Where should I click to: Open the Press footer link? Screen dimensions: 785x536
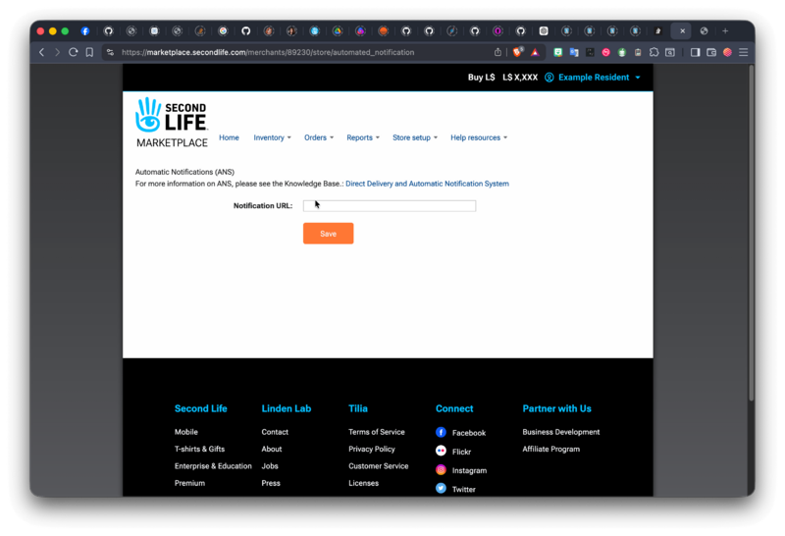271,483
